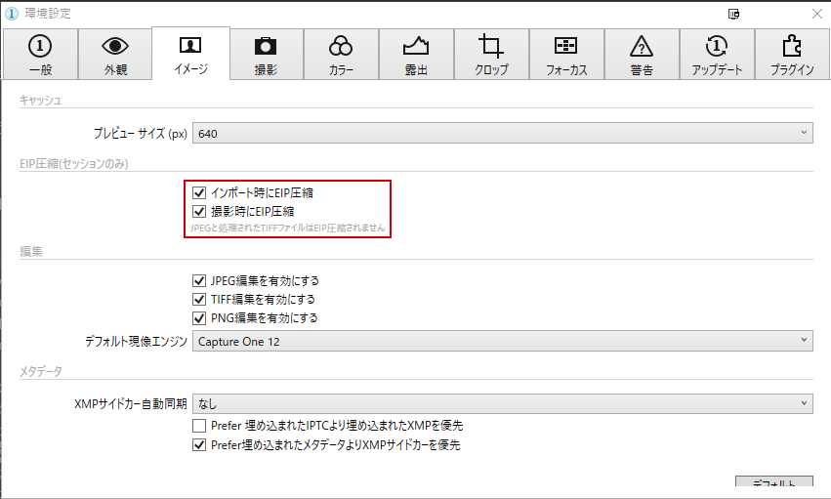Click the 撮影 camera icon
The width and height of the screenshot is (831, 499).
pyautogui.click(x=265, y=46)
